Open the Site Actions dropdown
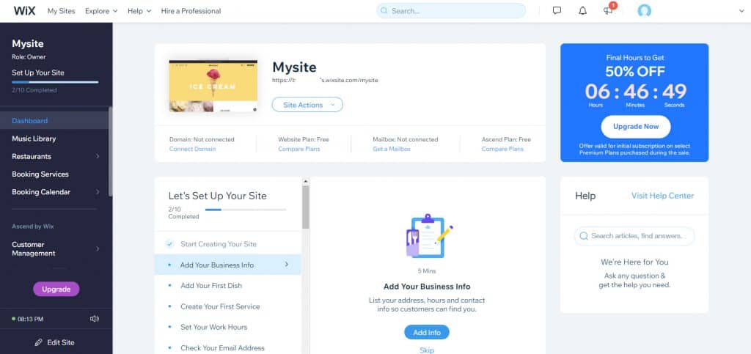 click(307, 105)
